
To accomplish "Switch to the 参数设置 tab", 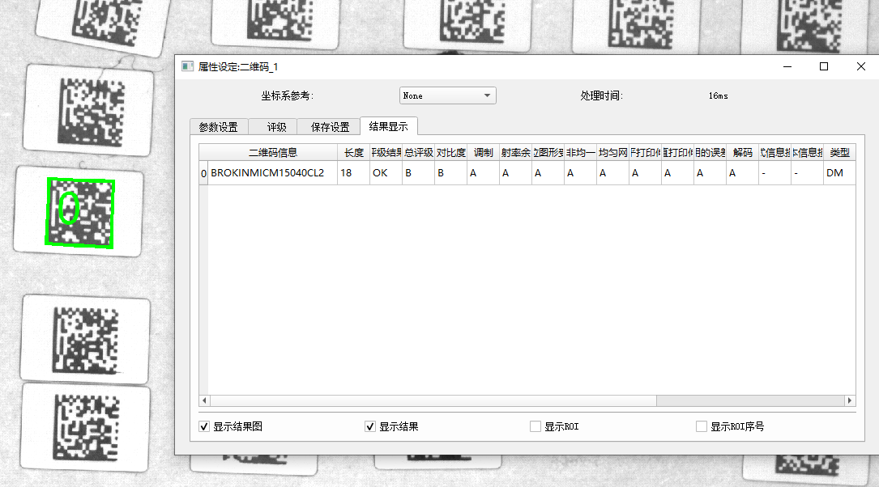I will tap(218, 127).
